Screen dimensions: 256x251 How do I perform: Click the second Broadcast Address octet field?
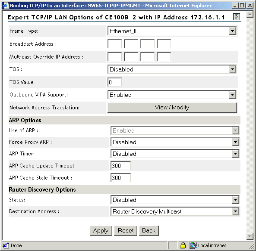click(x=131, y=43)
